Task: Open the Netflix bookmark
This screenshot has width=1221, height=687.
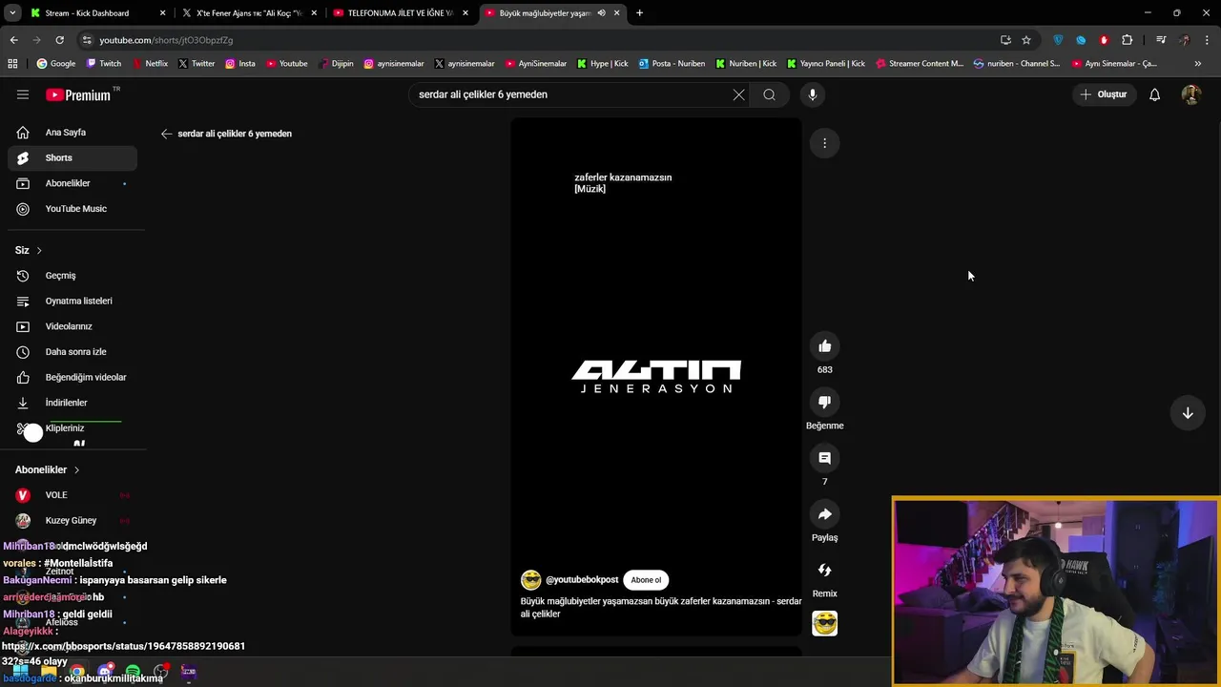Action: click(x=150, y=64)
